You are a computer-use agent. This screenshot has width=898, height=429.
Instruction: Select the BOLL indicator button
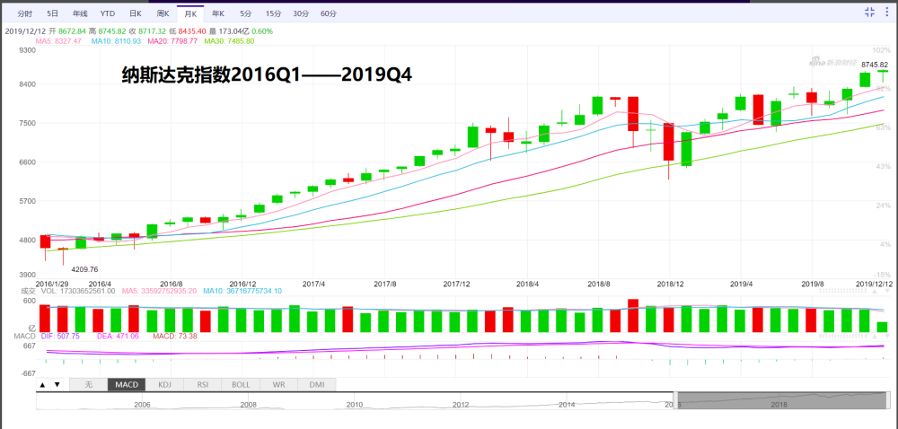coord(241,384)
